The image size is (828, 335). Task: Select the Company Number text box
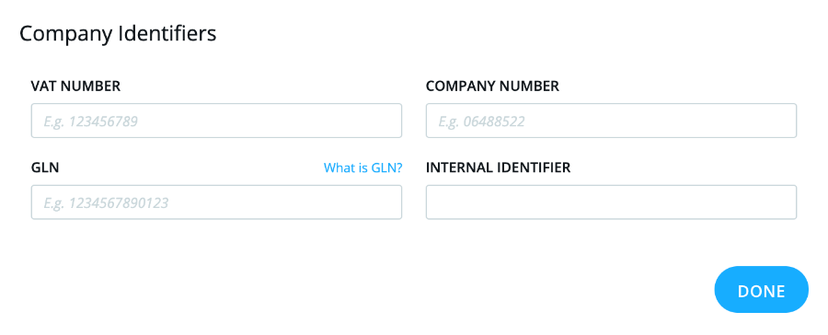click(x=611, y=121)
